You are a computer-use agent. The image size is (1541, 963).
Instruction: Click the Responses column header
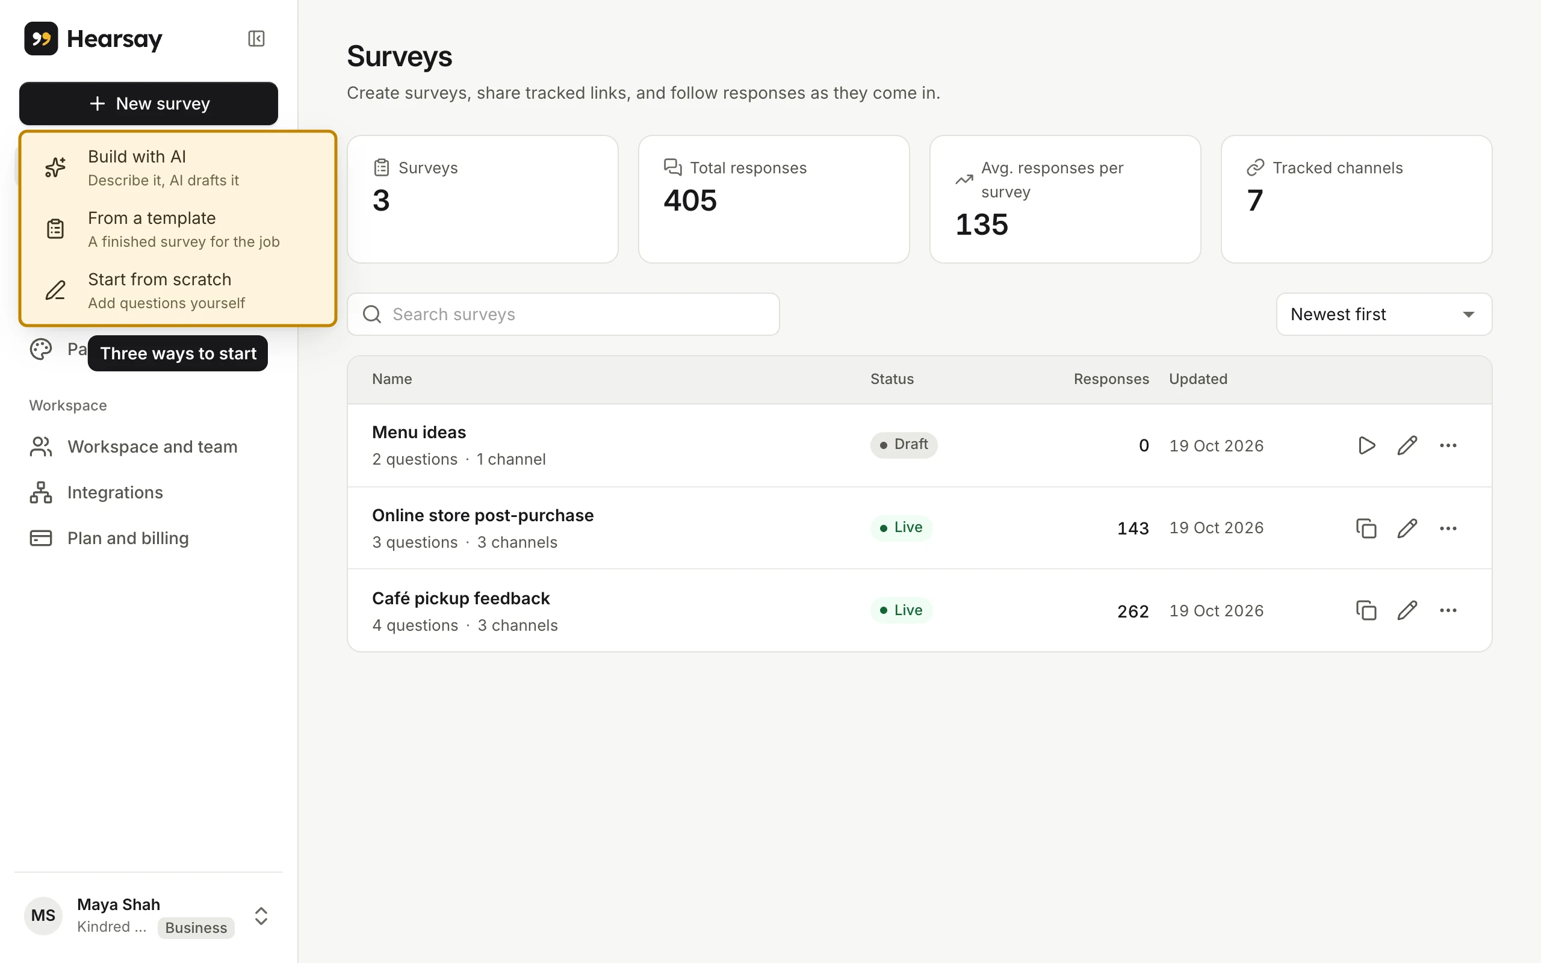1111,379
